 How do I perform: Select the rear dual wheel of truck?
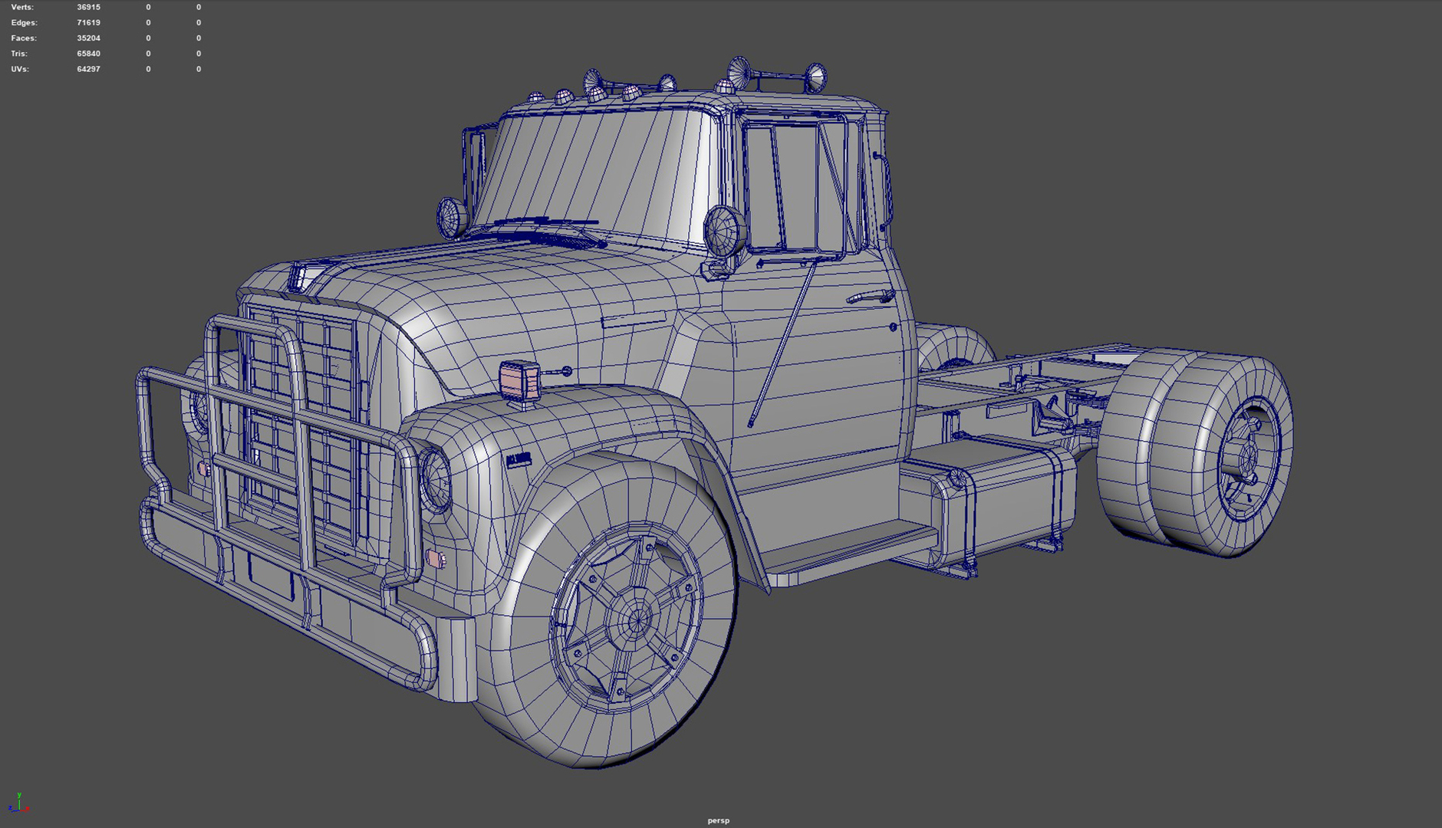[1197, 452]
